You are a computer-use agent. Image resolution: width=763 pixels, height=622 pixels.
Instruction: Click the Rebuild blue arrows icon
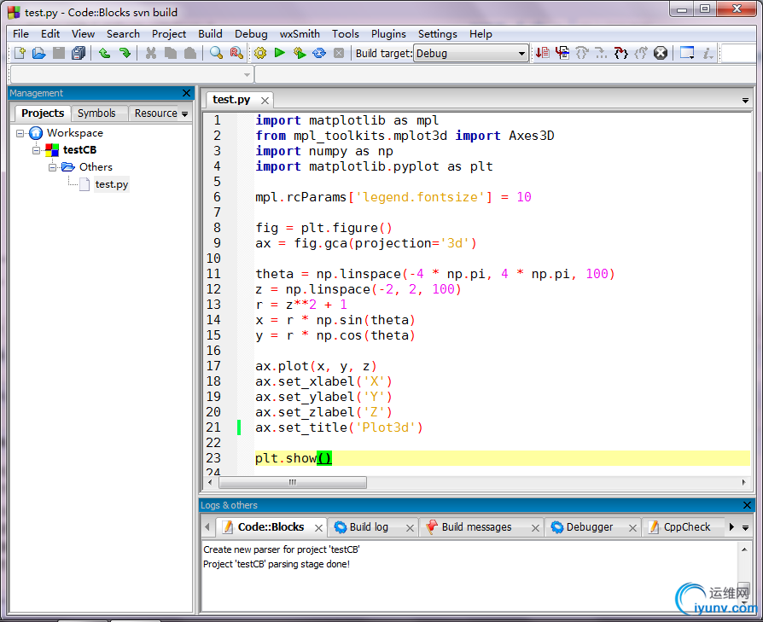[319, 53]
